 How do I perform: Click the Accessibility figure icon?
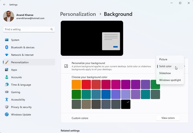(7, 100)
